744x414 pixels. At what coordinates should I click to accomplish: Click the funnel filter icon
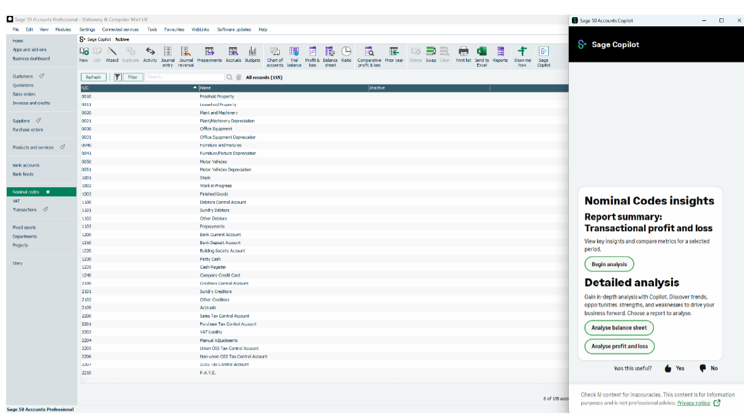point(118,77)
